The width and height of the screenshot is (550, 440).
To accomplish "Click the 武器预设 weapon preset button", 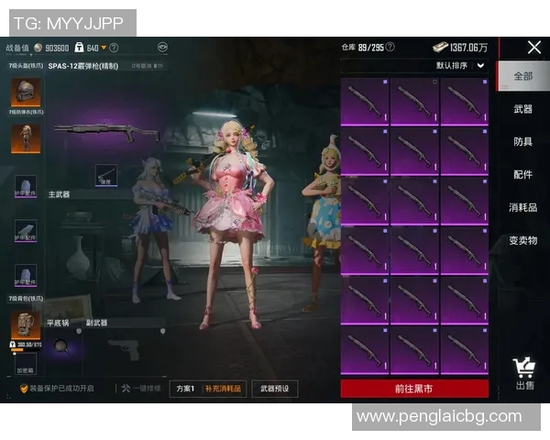I will (x=275, y=389).
